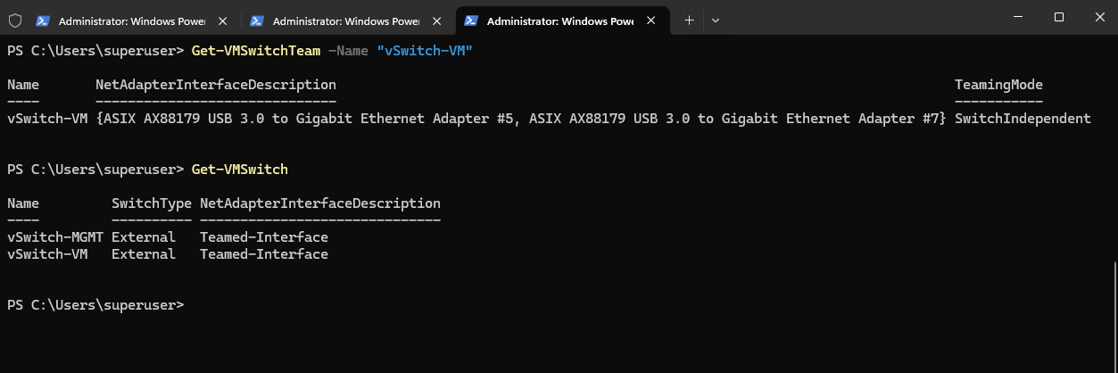Click the vSwitch-MGMT row in the output

[168, 237]
